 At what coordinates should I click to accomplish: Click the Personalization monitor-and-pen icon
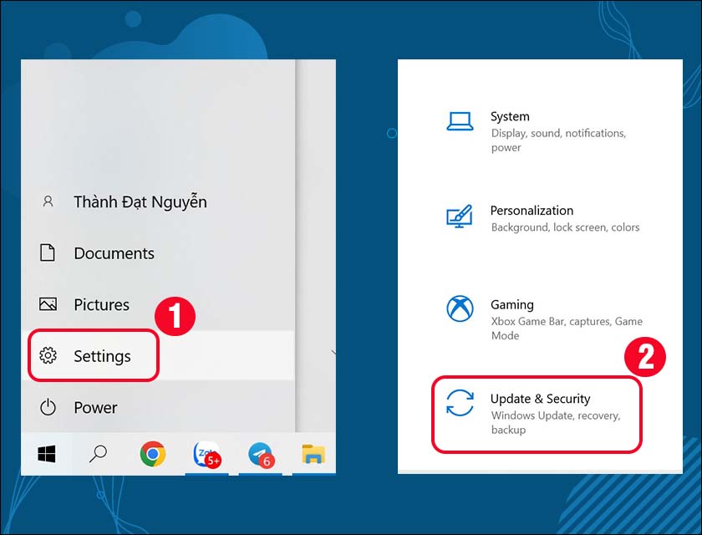pos(460,217)
